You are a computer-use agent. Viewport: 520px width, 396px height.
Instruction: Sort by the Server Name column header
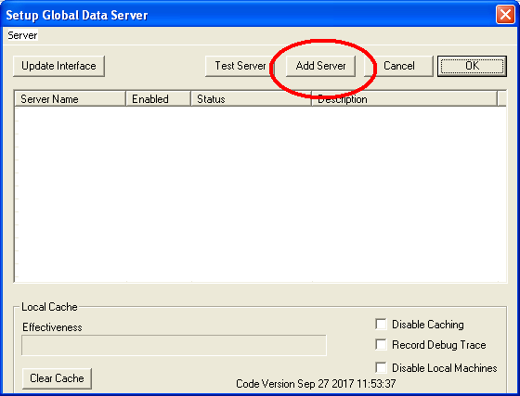click(70, 99)
